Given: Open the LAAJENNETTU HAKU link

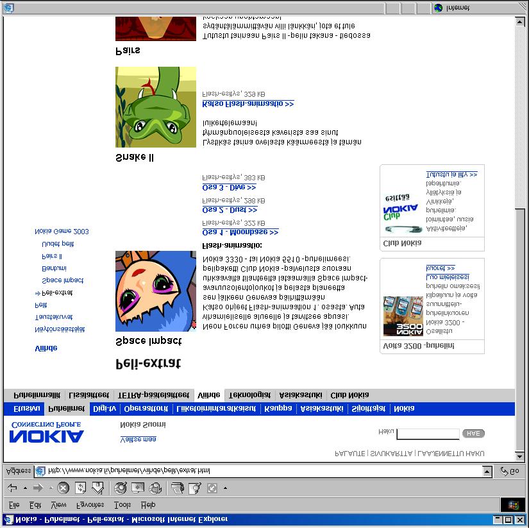Looking at the screenshot, I should [451, 454].
